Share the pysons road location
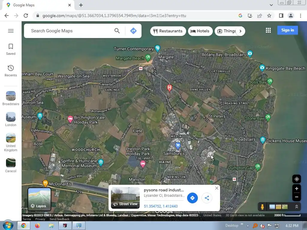The height and width of the screenshot is (230, 307). pyautogui.click(x=207, y=198)
